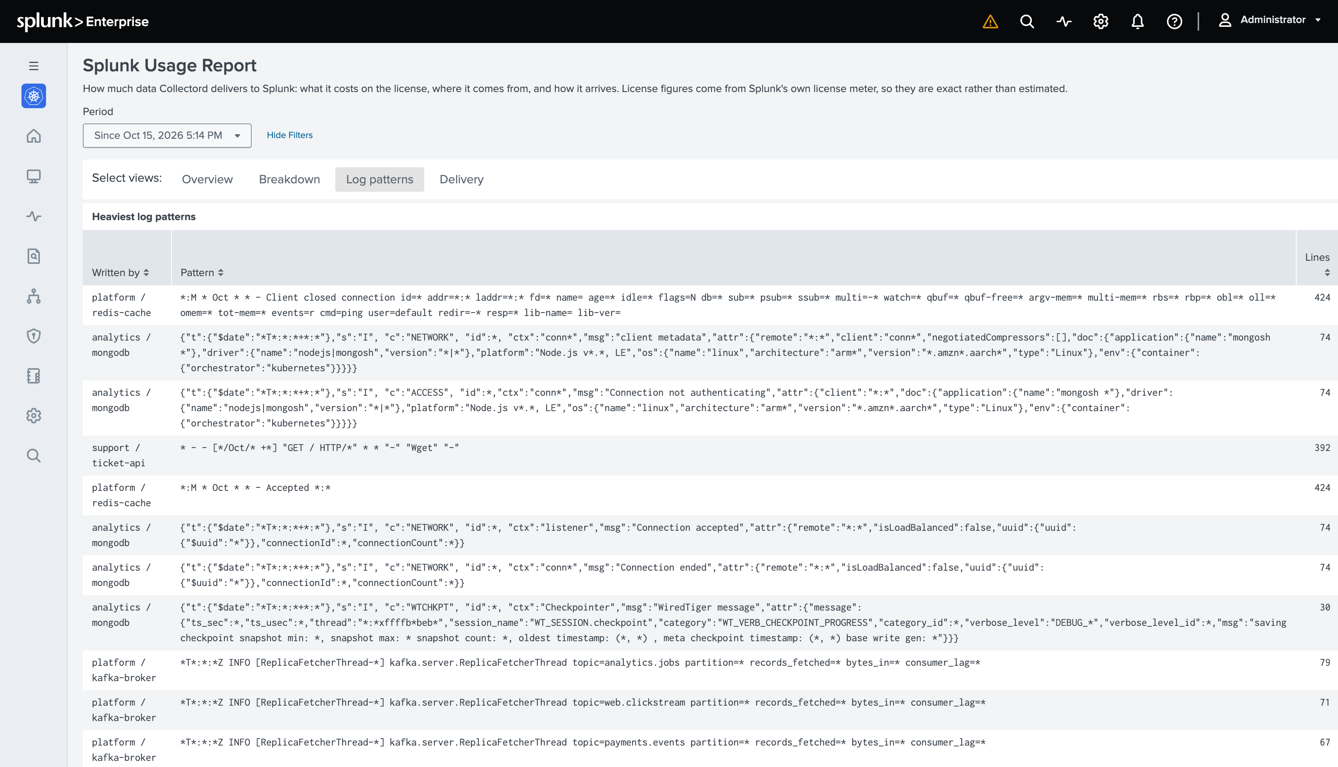Click the mongodb 'Connection ended' pattern
Viewport: 1338px width, 767px height.
(x=611, y=575)
